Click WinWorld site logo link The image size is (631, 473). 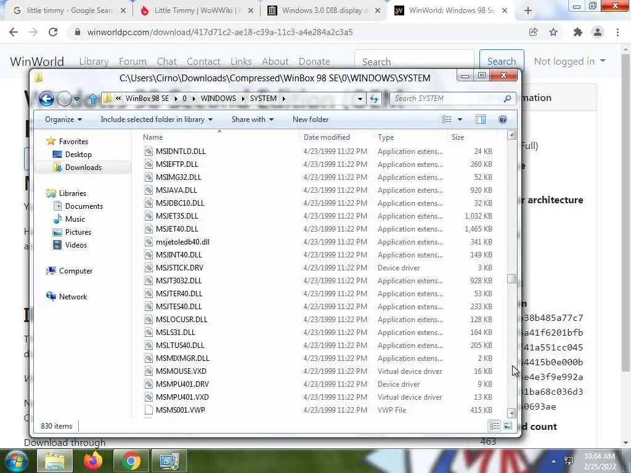coord(36,61)
